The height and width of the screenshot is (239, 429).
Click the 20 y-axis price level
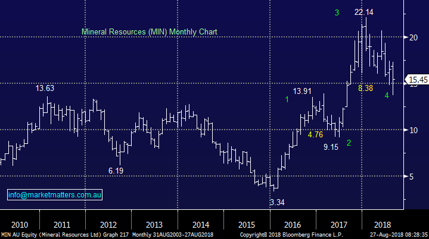tap(414, 37)
